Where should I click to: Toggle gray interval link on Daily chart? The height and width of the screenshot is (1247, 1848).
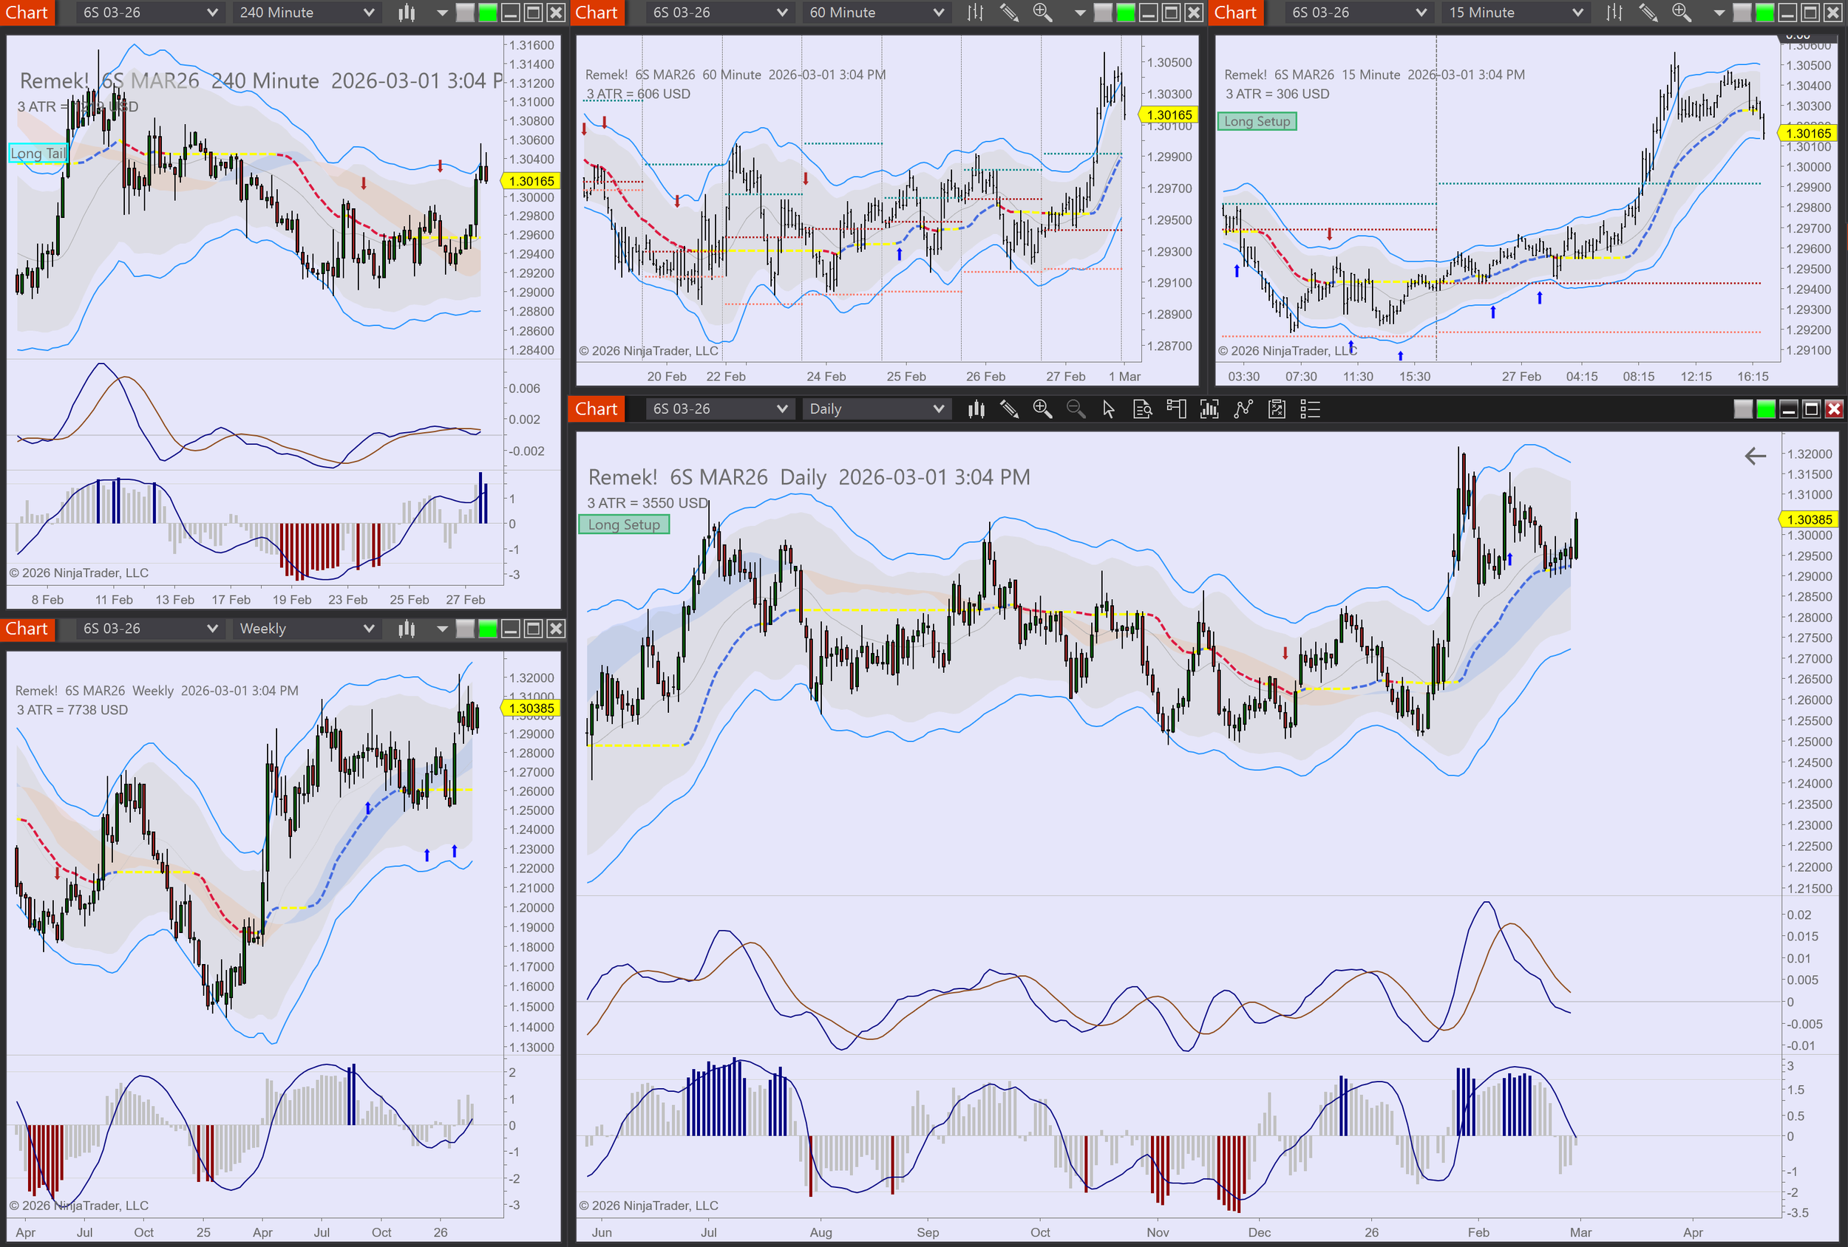click(x=1742, y=409)
